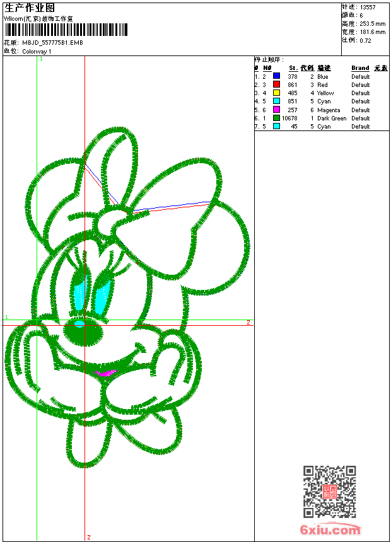Click the stitch count 851

point(293,101)
